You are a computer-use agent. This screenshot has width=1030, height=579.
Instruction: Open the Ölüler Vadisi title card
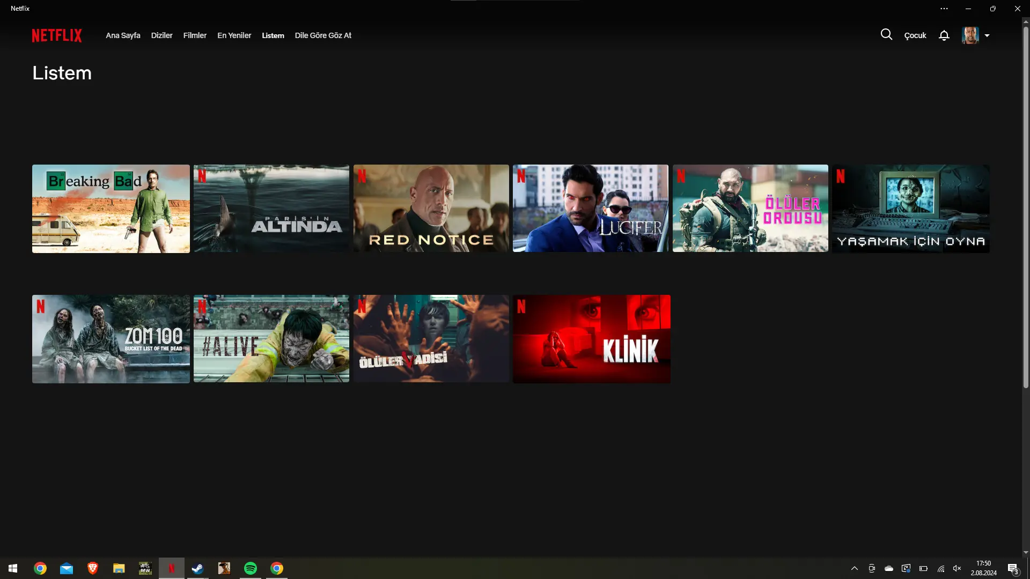pos(431,339)
